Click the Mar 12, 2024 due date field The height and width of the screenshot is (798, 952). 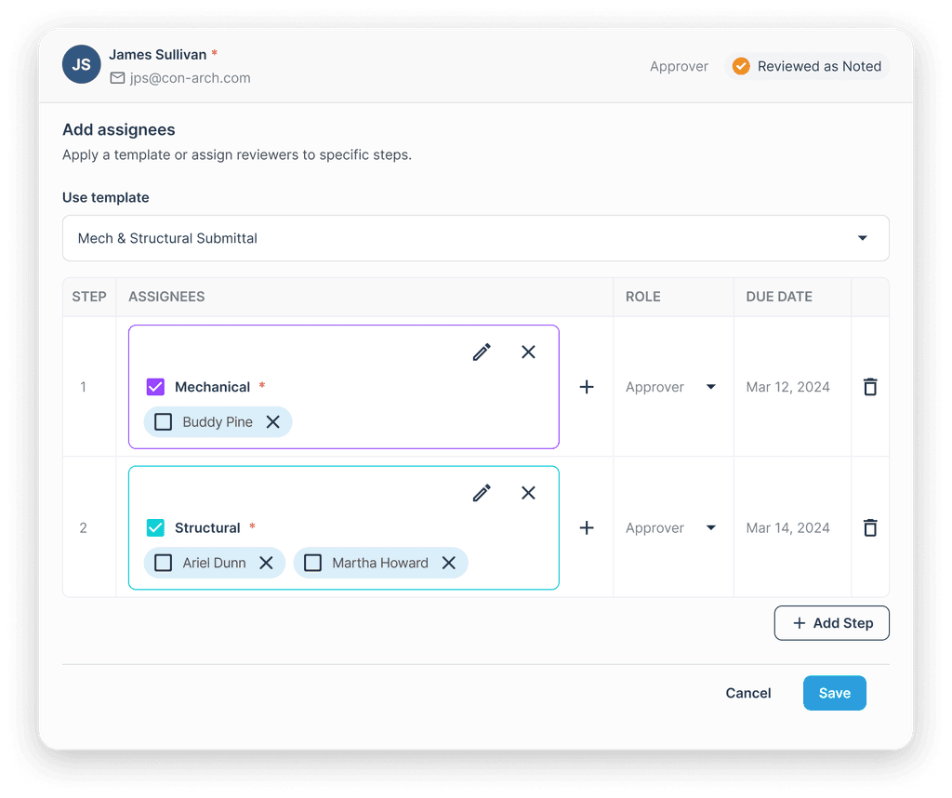tap(788, 386)
